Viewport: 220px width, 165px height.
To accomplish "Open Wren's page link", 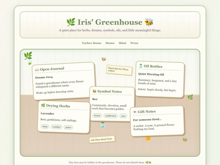I will pos(134,43).
